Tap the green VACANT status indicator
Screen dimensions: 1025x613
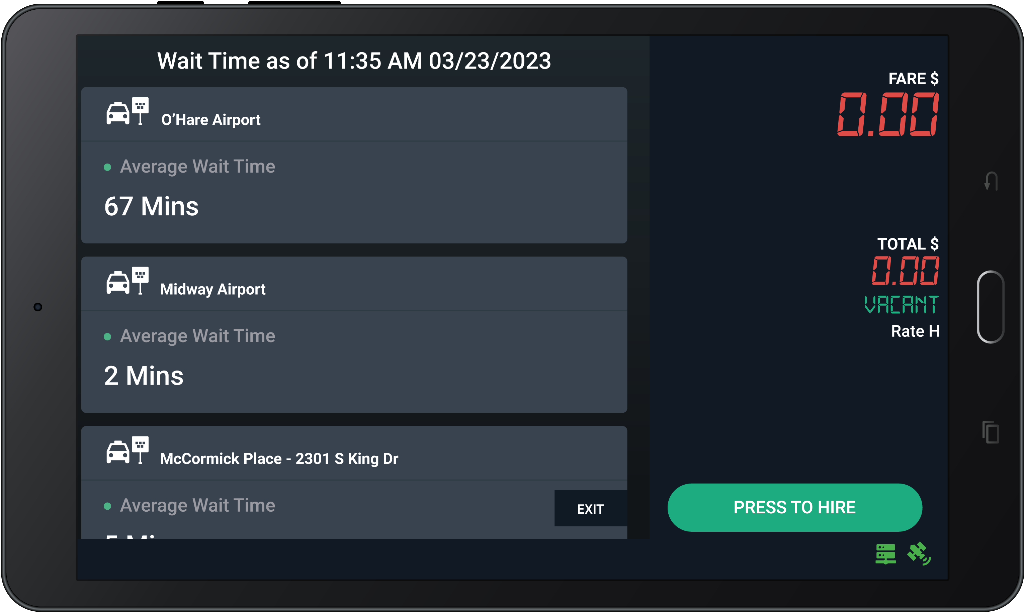(x=902, y=304)
